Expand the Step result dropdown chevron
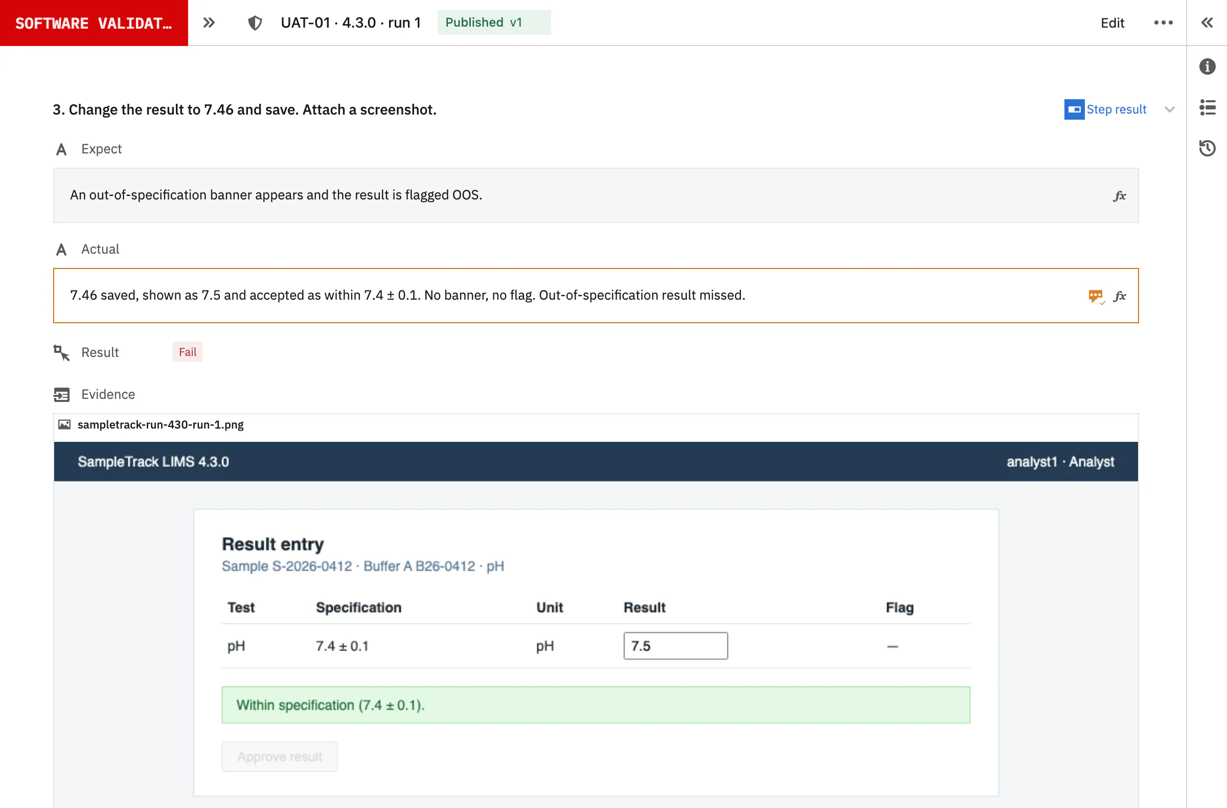Viewport: 1227px width, 808px height. click(1169, 109)
